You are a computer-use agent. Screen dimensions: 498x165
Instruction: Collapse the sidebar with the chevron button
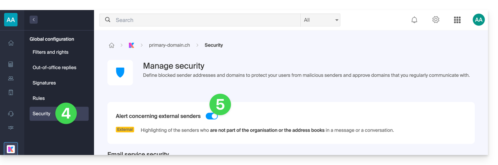click(34, 20)
